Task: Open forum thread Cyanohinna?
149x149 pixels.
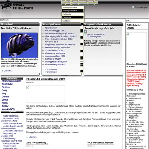Action: [x=51, y=28]
